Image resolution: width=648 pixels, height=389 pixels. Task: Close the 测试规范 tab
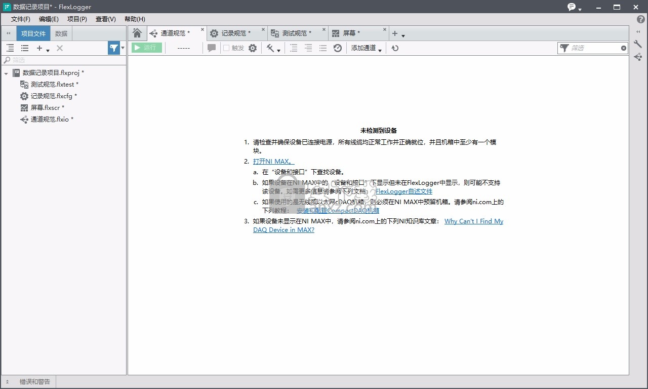coord(324,30)
